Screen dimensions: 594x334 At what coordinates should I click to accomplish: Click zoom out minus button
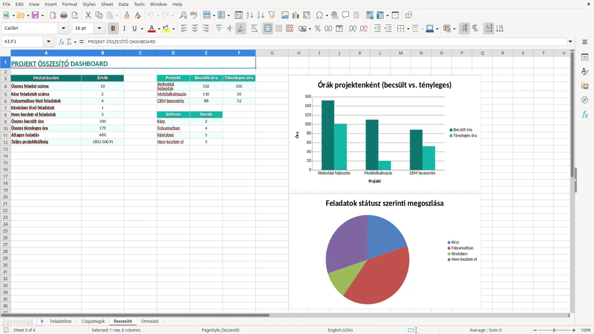[535, 330]
